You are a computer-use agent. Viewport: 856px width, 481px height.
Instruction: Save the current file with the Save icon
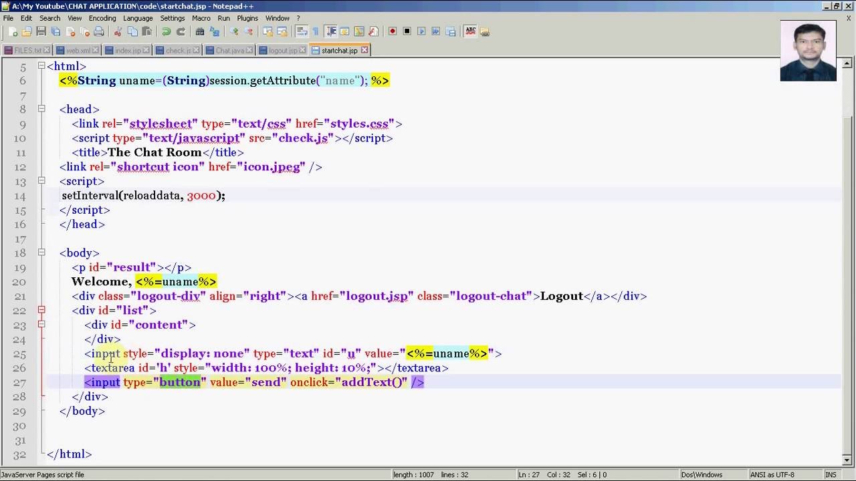point(41,31)
